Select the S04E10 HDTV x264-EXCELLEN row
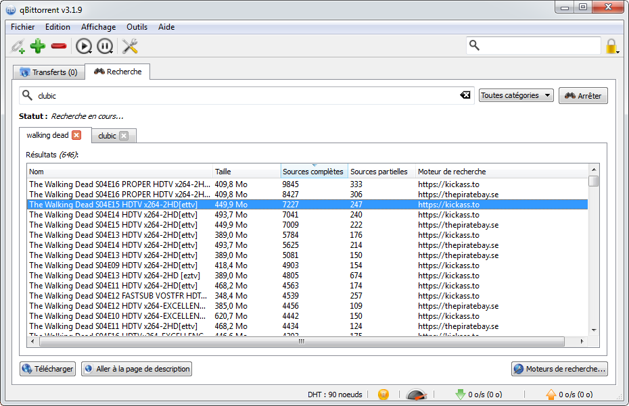 tap(307, 316)
